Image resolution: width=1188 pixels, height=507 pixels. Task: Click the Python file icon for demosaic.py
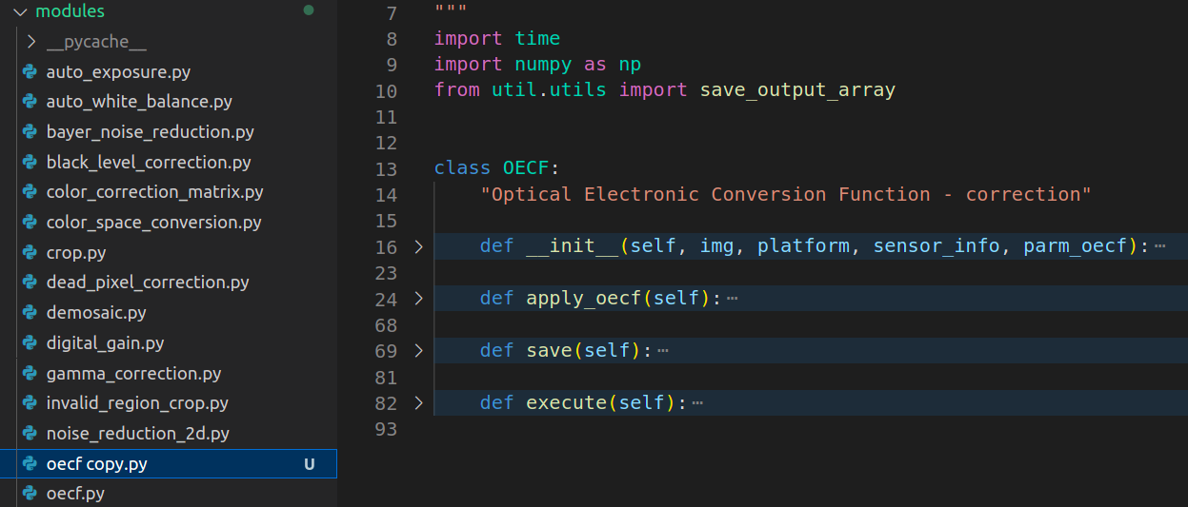30,313
